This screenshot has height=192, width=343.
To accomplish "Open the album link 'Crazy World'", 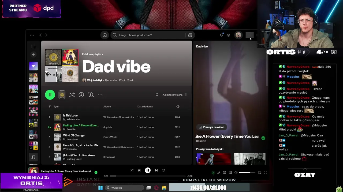I will point(110,137).
